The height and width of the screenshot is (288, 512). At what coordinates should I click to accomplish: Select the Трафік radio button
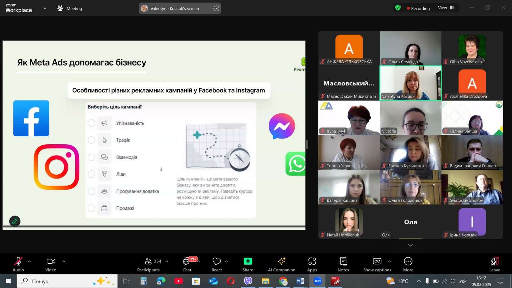(92, 140)
